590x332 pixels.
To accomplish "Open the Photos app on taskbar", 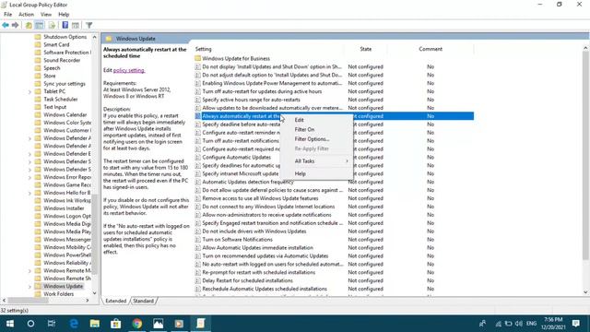I will [158, 324].
